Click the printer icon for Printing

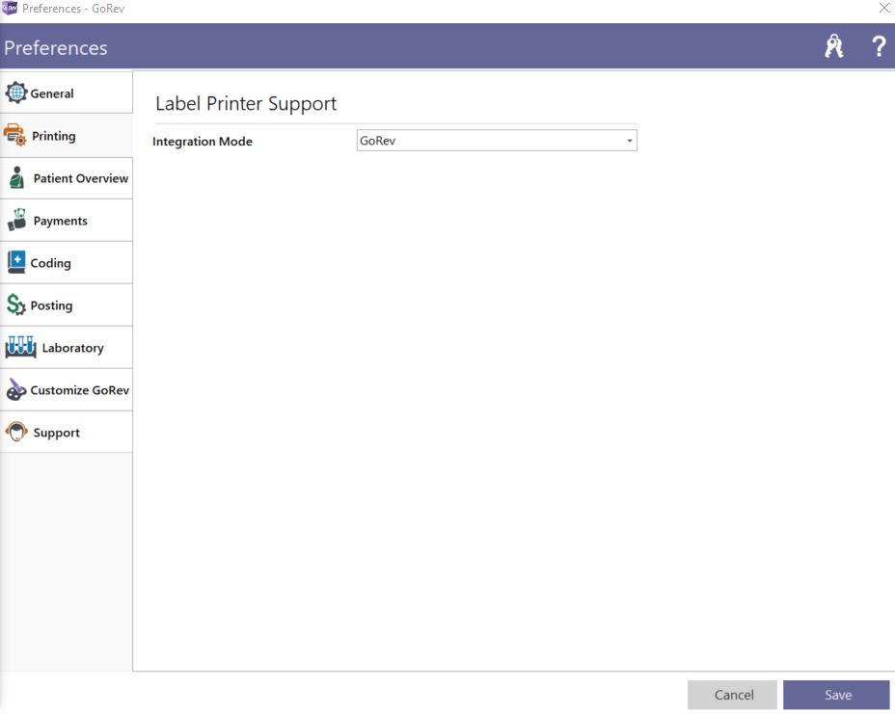tap(15, 136)
